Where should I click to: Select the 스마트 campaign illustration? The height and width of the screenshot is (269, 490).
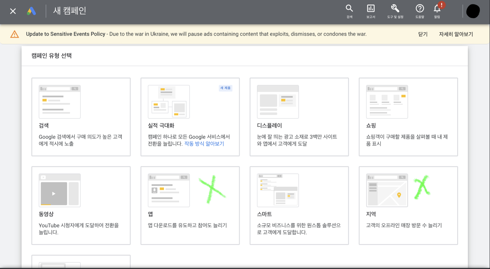278,190
